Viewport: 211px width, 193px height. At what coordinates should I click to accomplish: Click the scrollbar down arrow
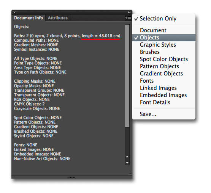127,163
